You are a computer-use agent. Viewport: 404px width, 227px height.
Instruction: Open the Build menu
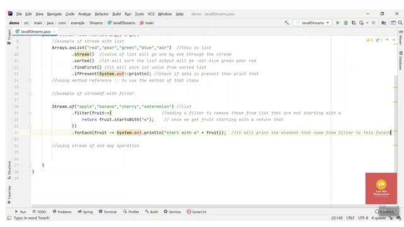click(x=116, y=14)
